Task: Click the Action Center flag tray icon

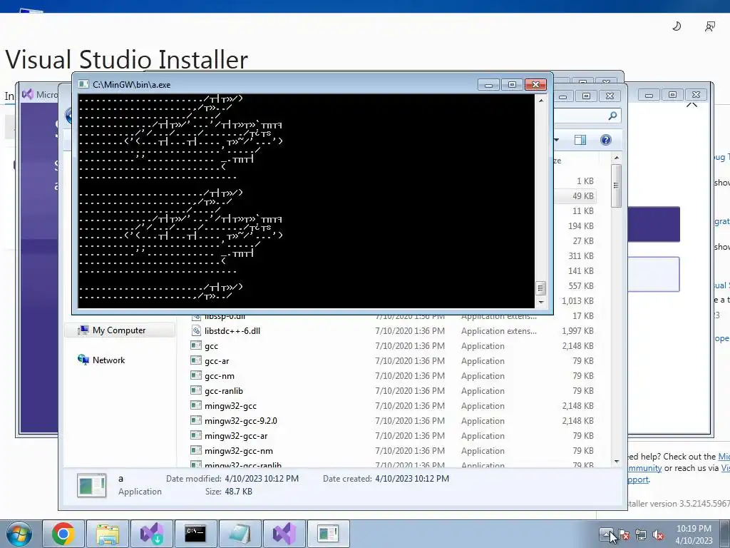Action: click(x=624, y=534)
